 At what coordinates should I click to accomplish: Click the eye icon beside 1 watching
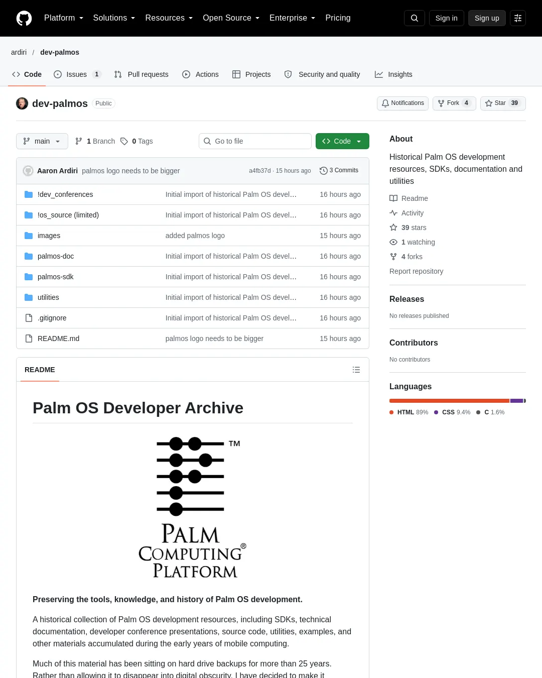(x=393, y=242)
